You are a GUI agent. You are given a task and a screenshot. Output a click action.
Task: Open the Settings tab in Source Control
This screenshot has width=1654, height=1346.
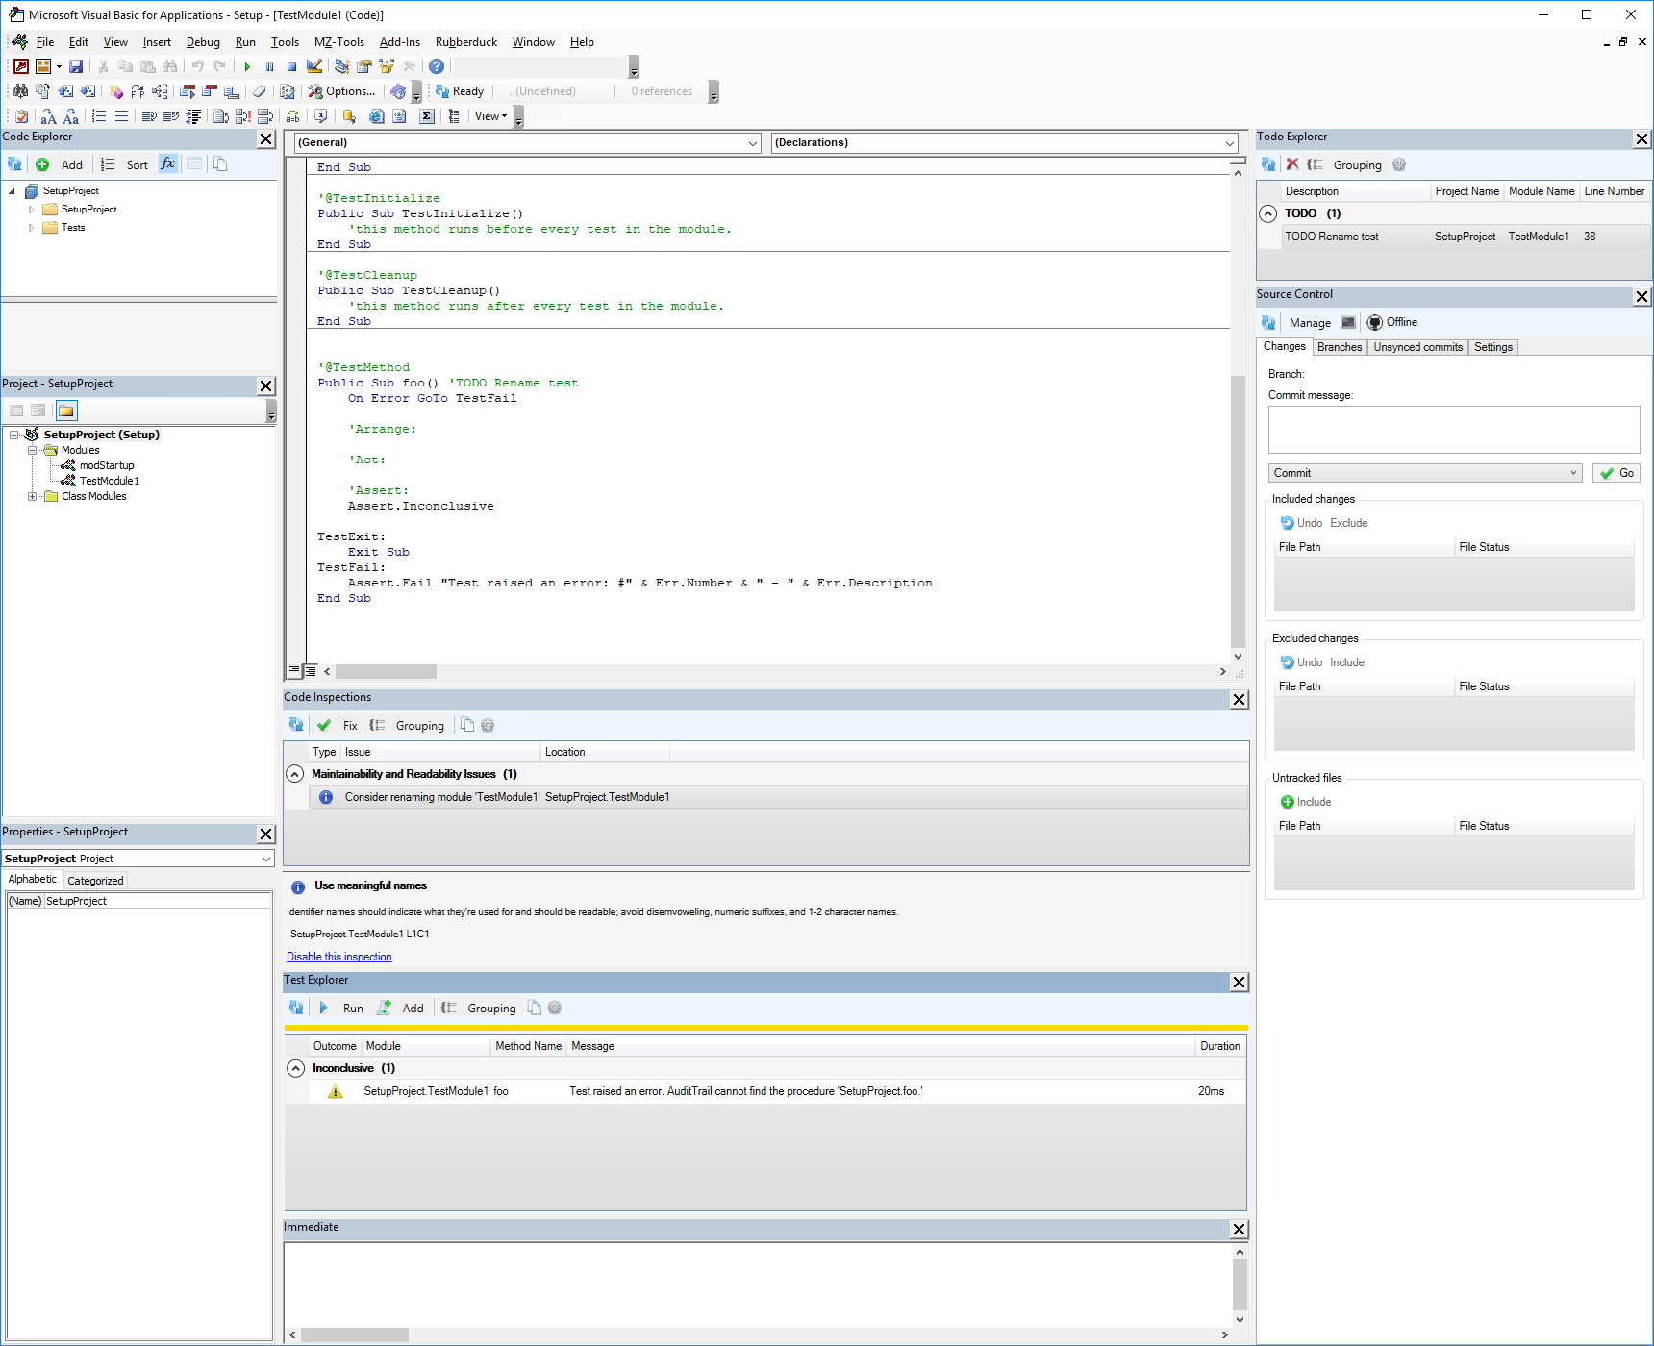pos(1493,347)
